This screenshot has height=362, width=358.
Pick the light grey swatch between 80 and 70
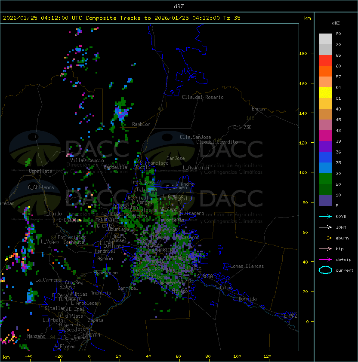(325, 39)
